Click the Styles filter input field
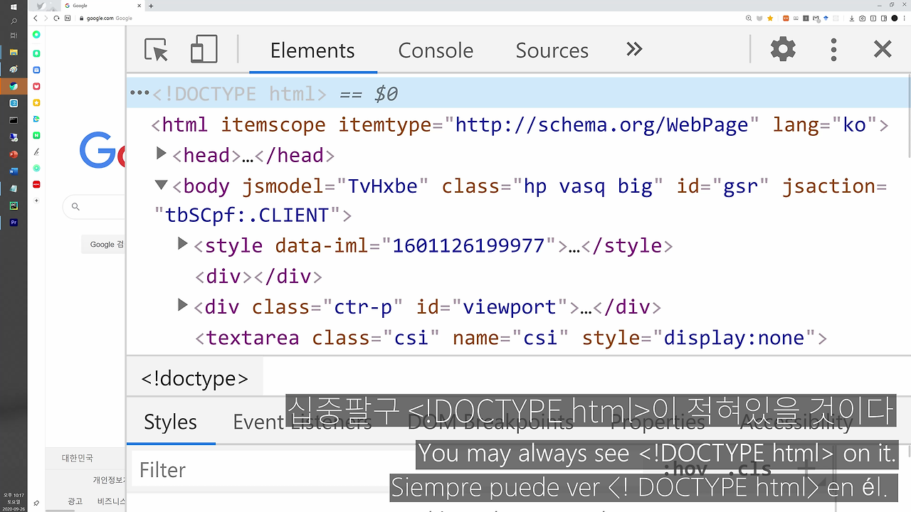 (384, 470)
